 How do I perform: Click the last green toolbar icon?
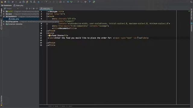point(94,2)
